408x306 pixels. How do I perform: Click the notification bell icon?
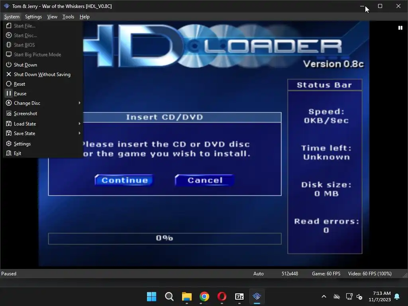[x=397, y=296]
